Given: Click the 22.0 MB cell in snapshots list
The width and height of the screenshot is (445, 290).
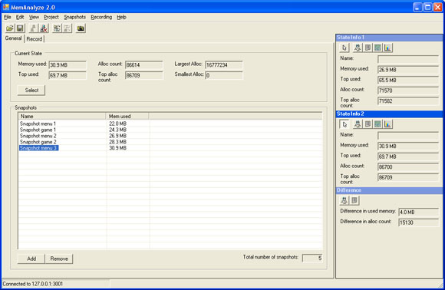Looking at the screenshot, I should click(117, 124).
